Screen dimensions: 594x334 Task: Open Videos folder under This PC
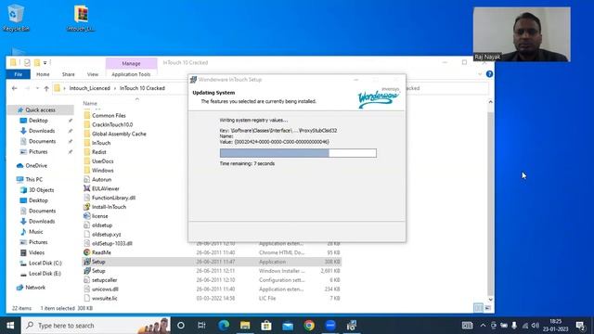36,252
